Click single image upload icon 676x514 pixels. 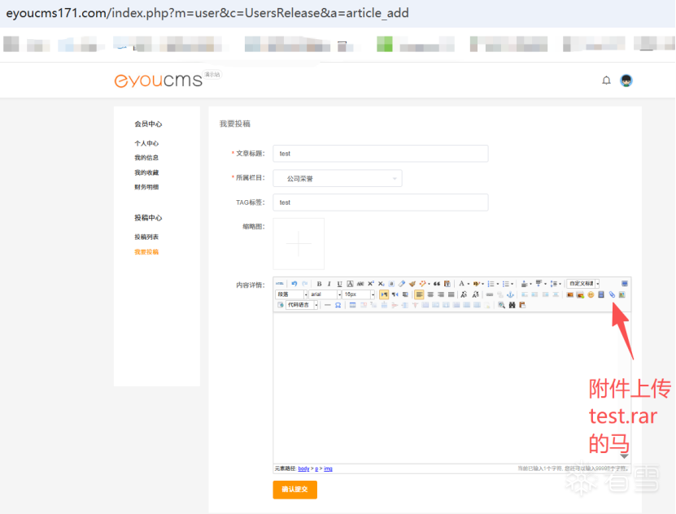click(x=570, y=294)
